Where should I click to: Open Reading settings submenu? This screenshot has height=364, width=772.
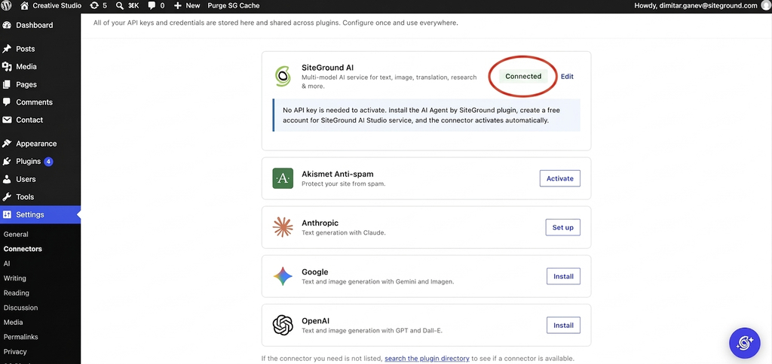[17, 293]
